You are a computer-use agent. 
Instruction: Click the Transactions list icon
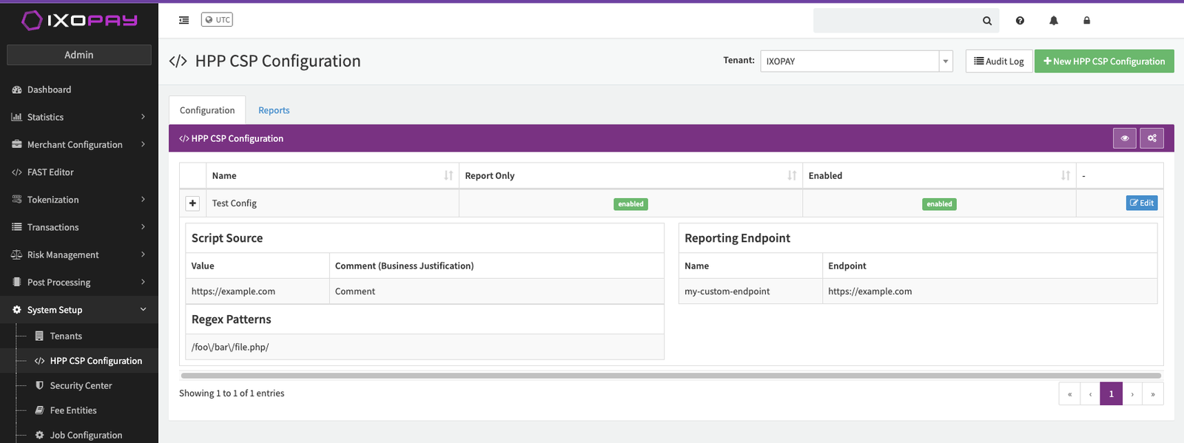coord(17,227)
